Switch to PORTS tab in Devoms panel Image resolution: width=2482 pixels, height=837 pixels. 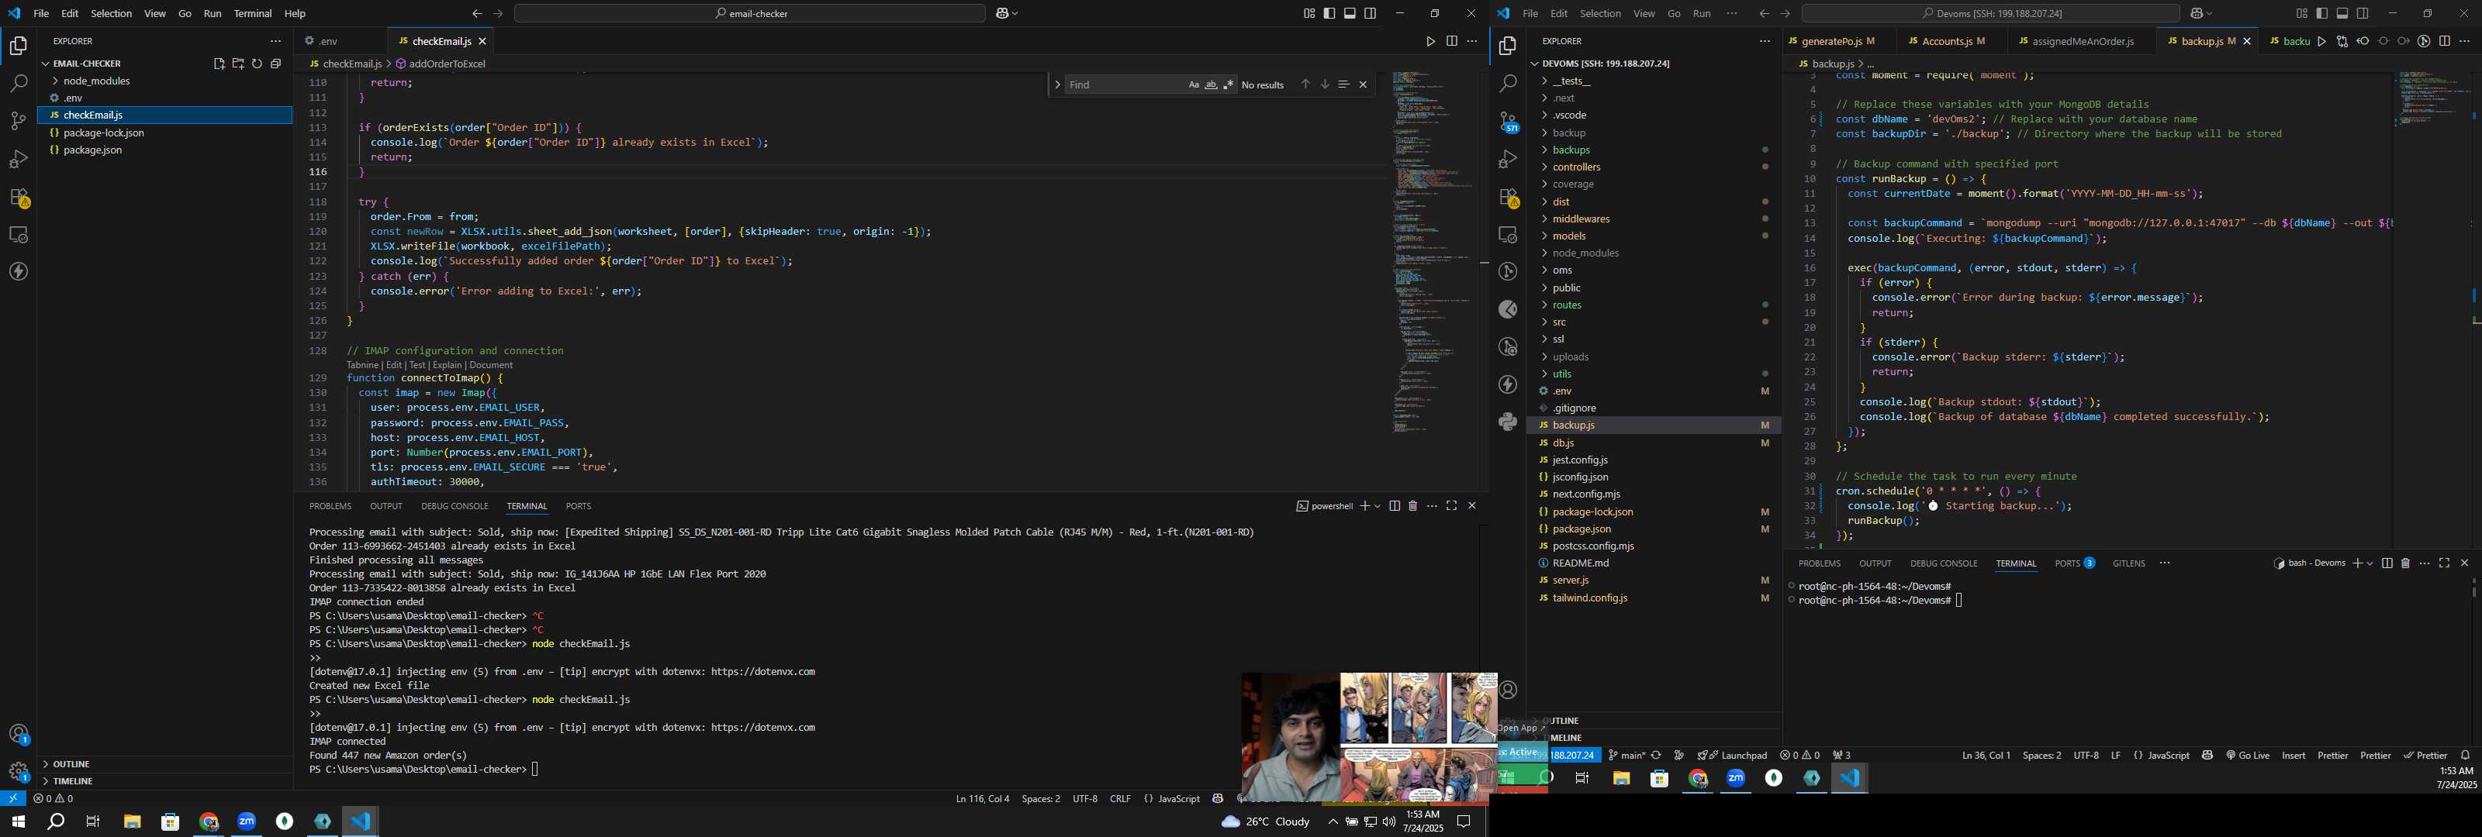[2075, 563]
